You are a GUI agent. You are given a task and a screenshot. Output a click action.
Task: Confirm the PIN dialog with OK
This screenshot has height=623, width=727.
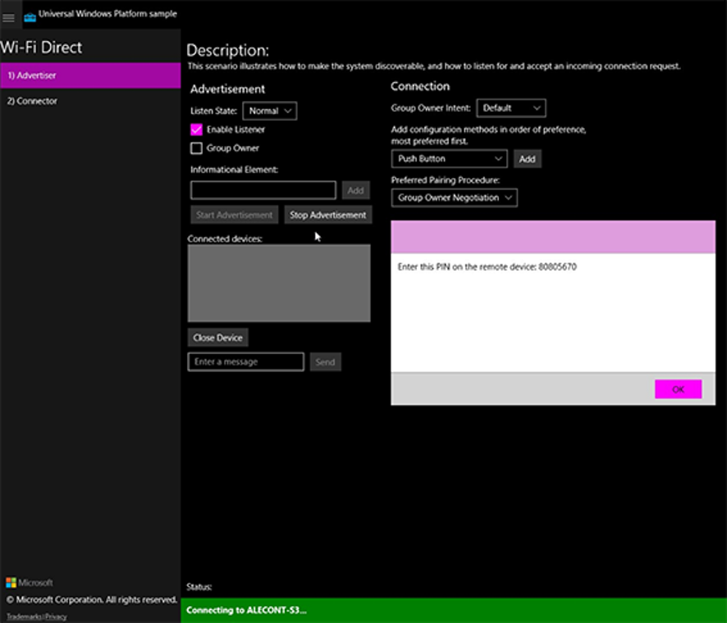[x=678, y=390]
